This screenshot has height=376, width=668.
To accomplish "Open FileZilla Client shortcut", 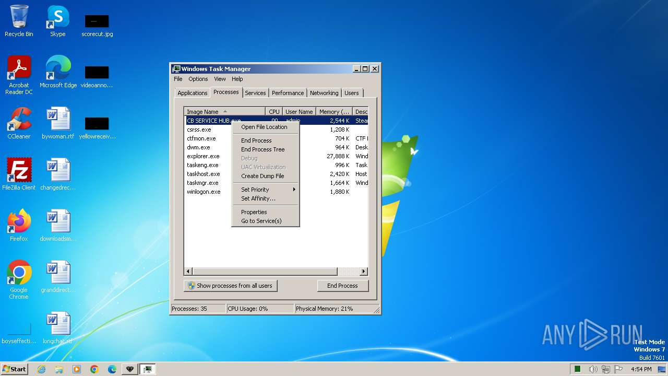I will pyautogui.click(x=19, y=174).
